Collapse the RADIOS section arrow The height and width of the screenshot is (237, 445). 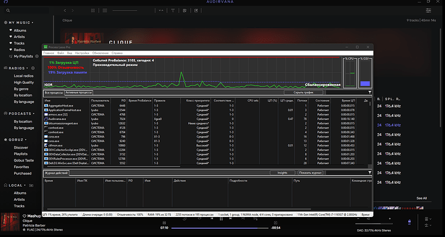tap(28, 68)
